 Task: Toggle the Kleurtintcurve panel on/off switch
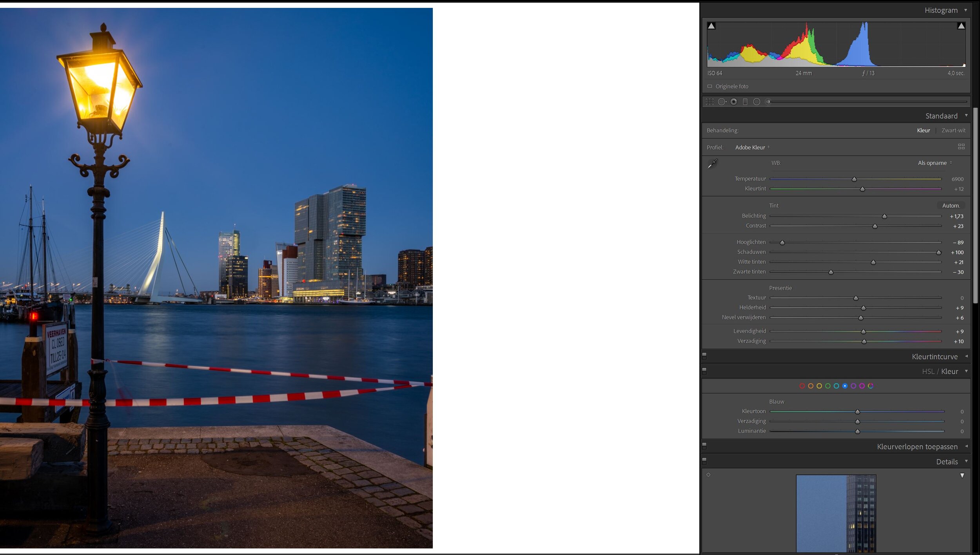(704, 356)
